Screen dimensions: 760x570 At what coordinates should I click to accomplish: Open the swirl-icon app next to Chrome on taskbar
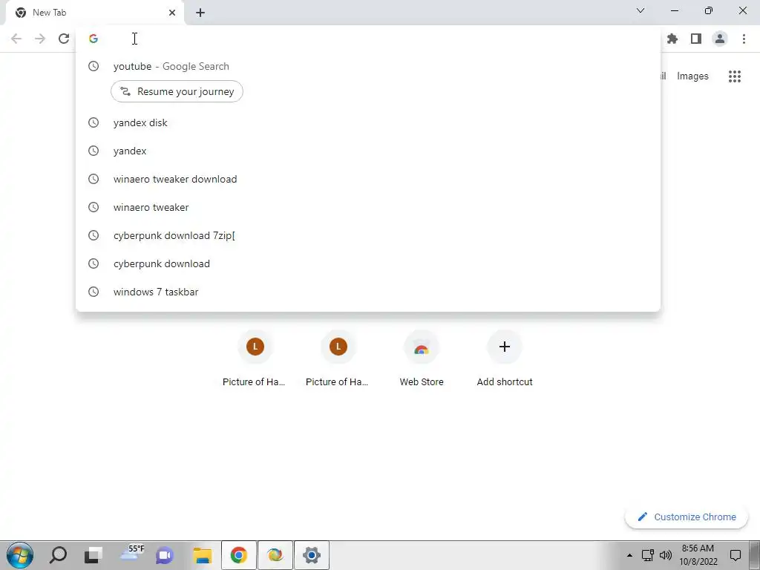[275, 555]
